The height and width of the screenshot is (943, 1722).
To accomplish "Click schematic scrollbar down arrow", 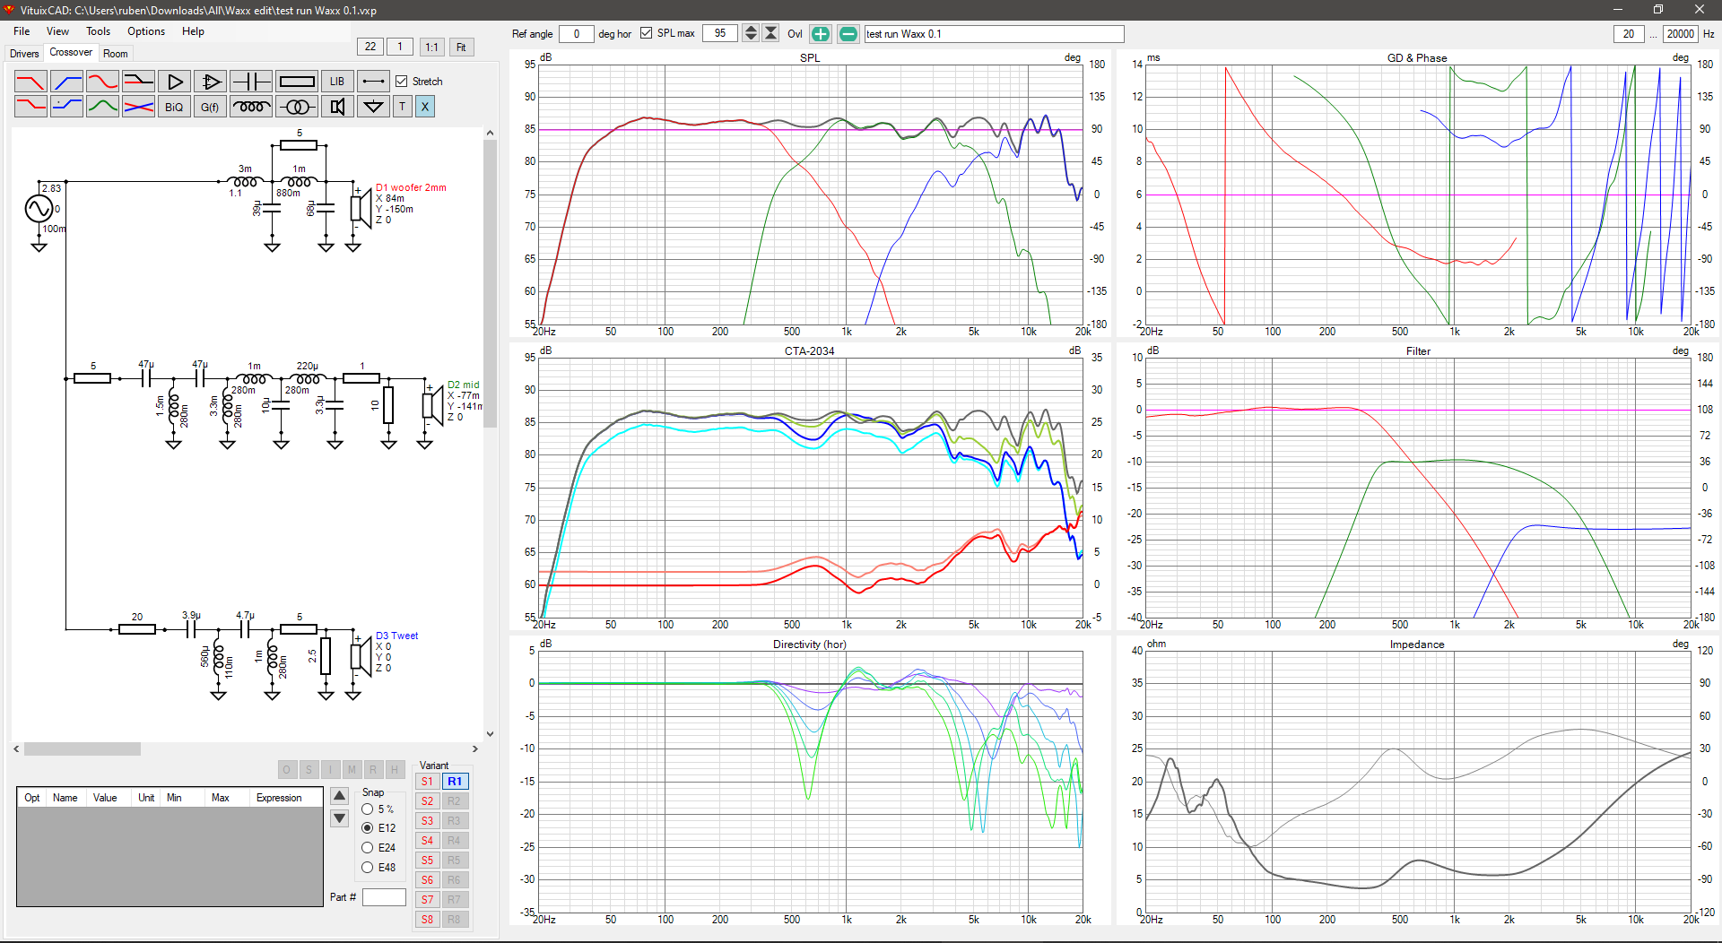I will 490,734.
